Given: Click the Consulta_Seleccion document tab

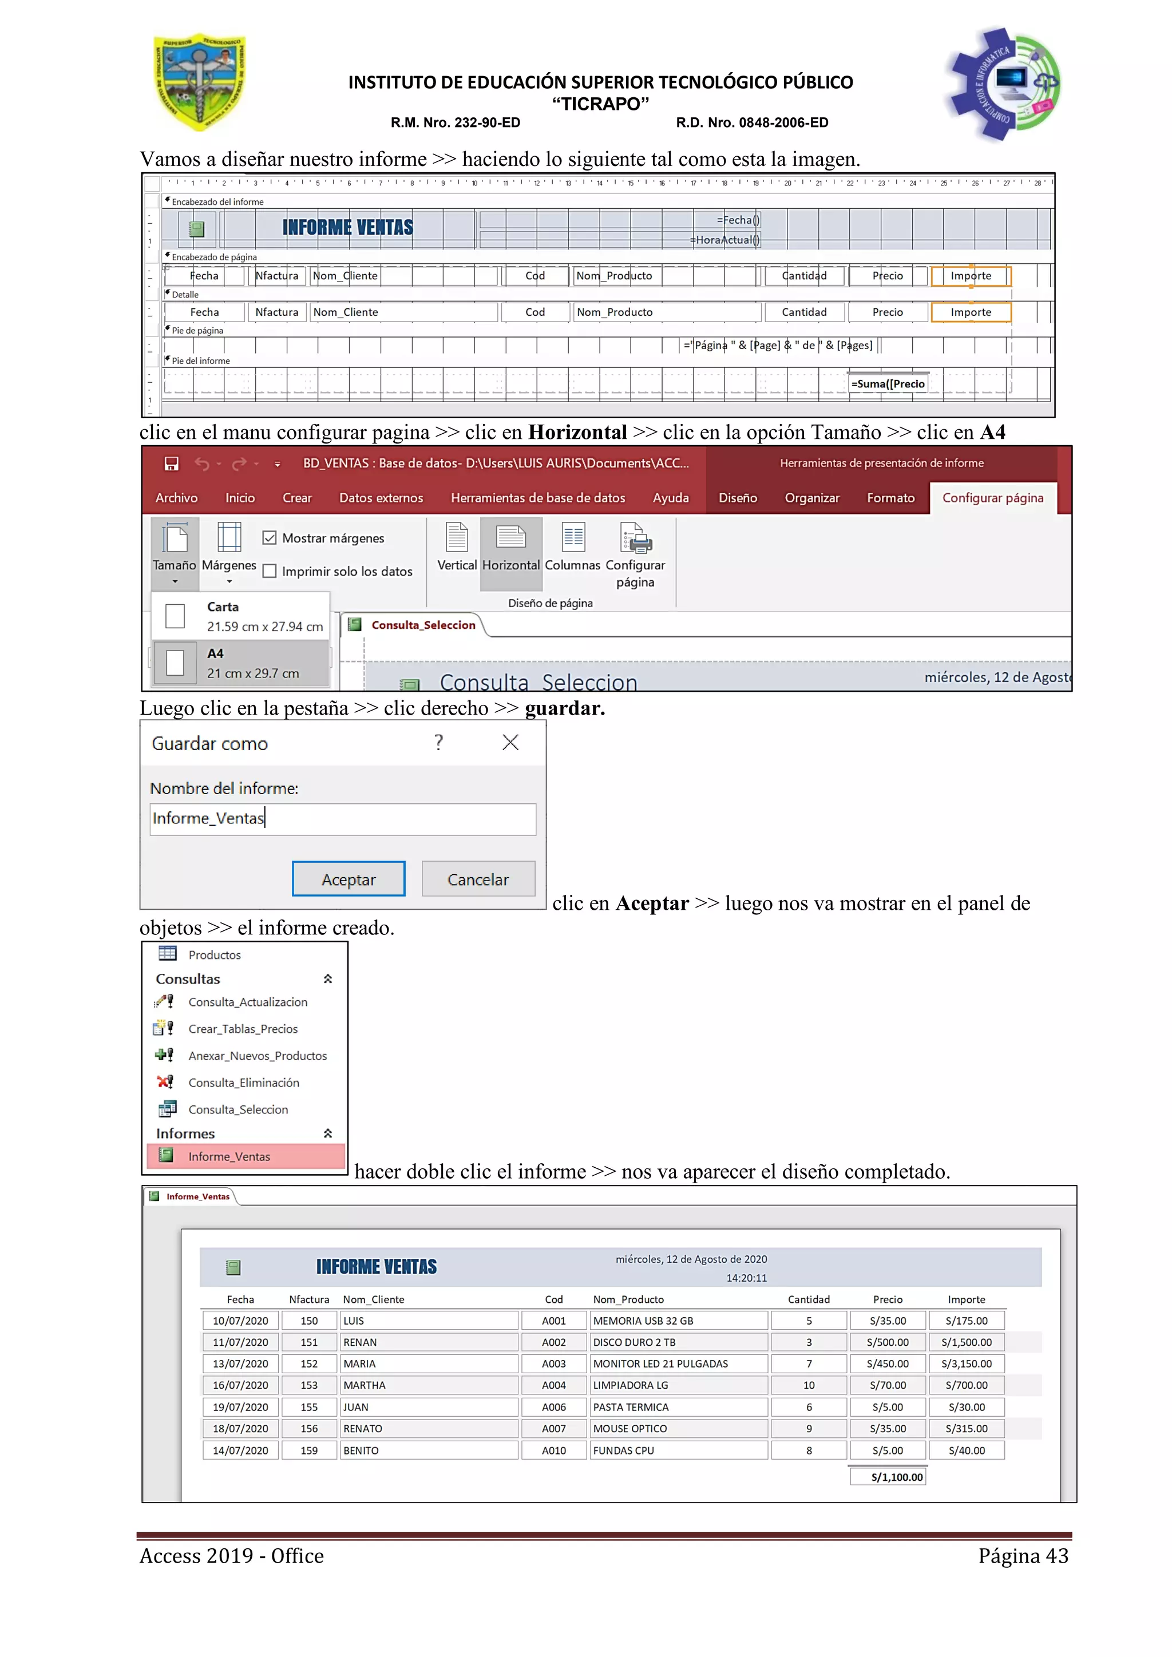Looking at the screenshot, I should click(414, 625).
